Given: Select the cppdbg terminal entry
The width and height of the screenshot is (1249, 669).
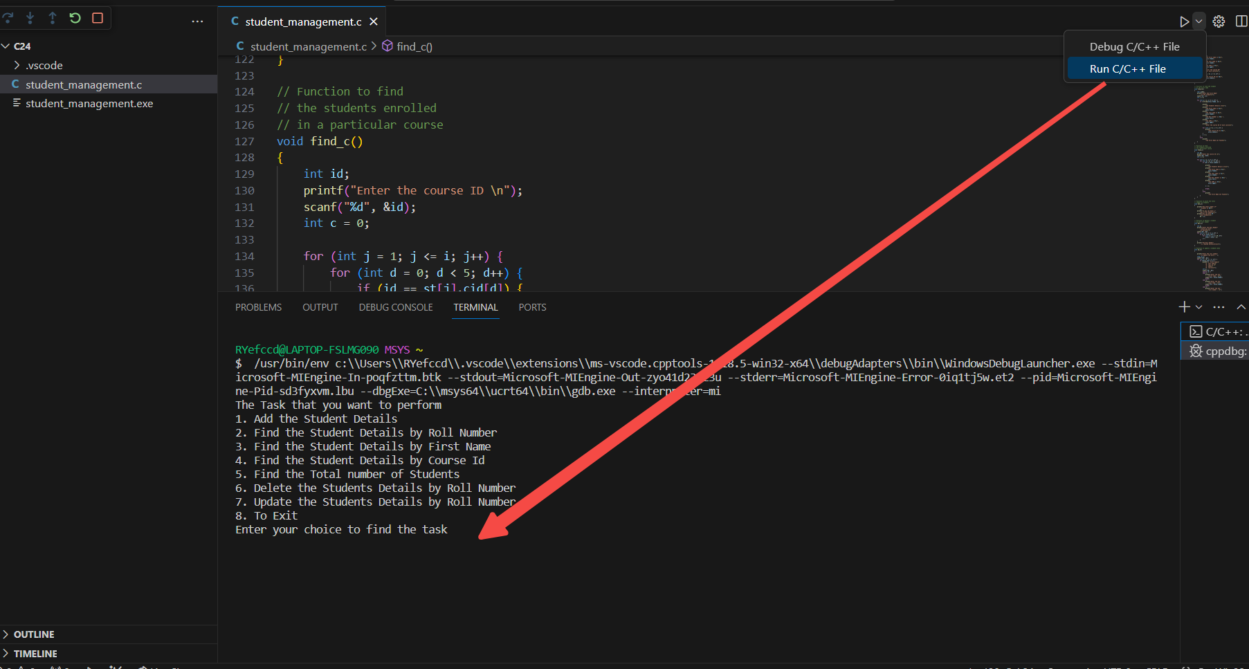Looking at the screenshot, I should point(1215,351).
